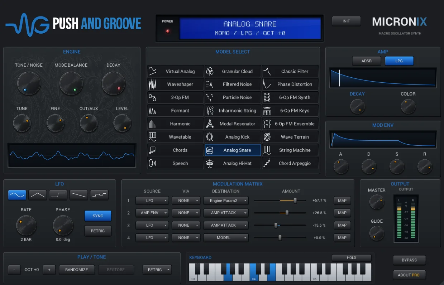Image resolution: width=444 pixels, height=285 pixels.
Task: Open row 4 VIA dropdown
Action: (x=186, y=237)
